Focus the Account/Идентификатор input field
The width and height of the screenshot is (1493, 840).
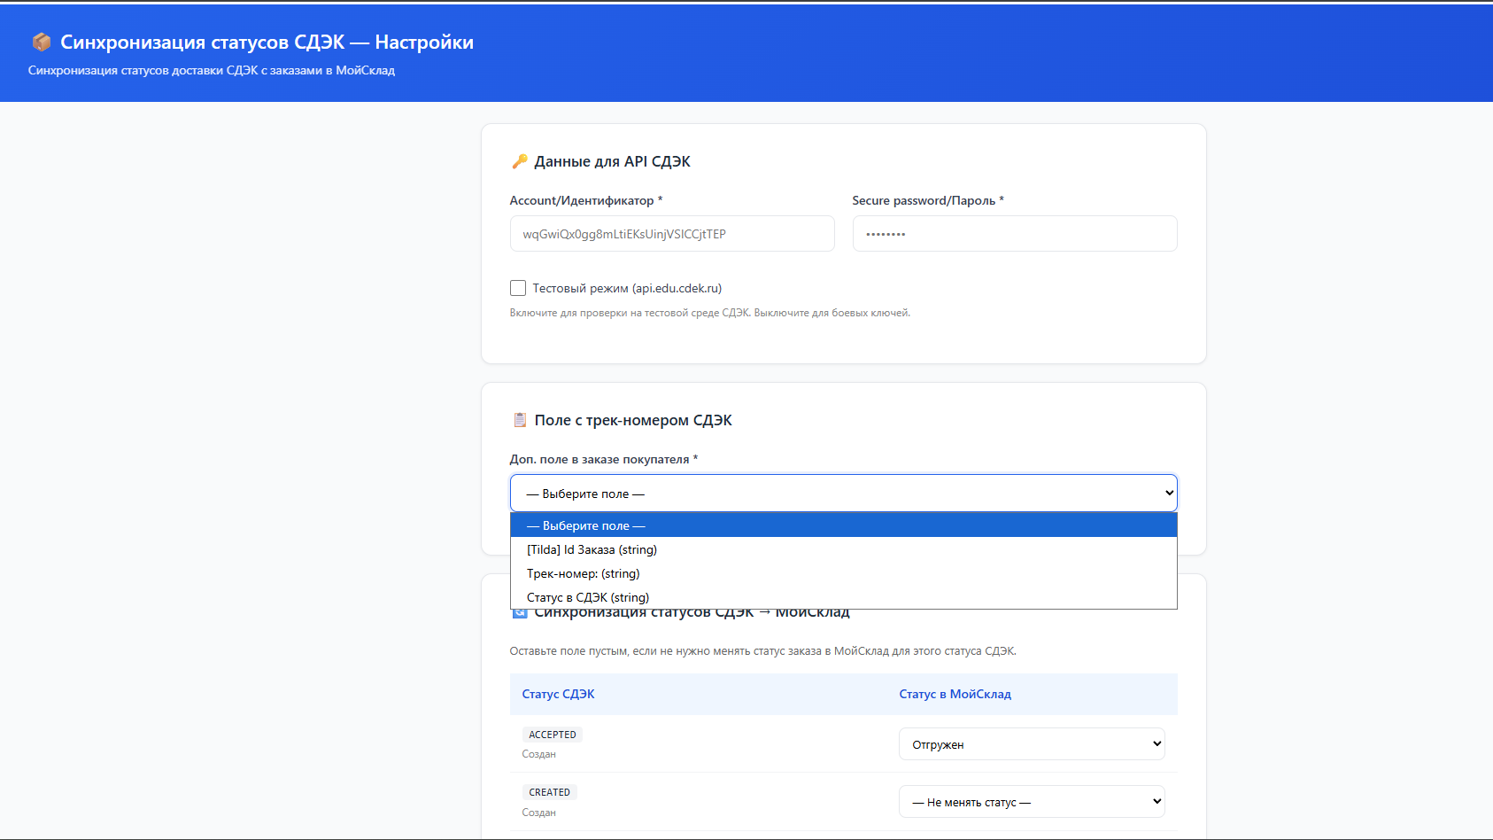[x=672, y=234]
